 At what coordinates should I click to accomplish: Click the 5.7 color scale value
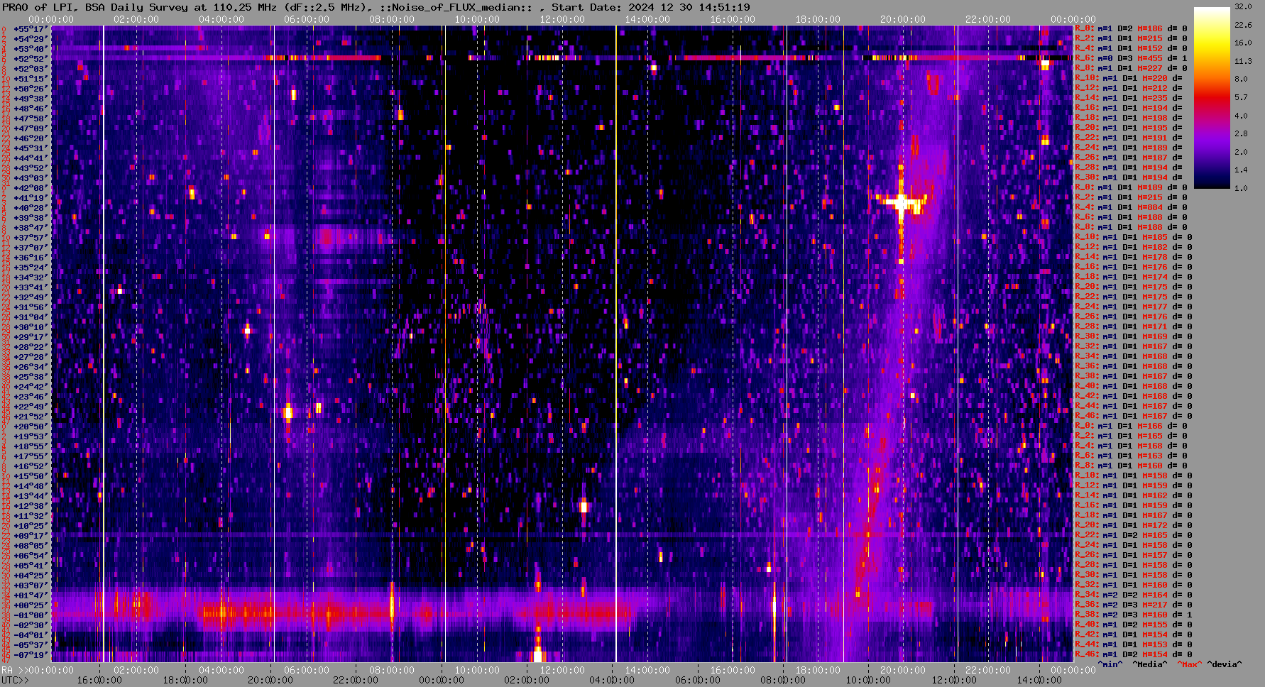tap(1240, 97)
